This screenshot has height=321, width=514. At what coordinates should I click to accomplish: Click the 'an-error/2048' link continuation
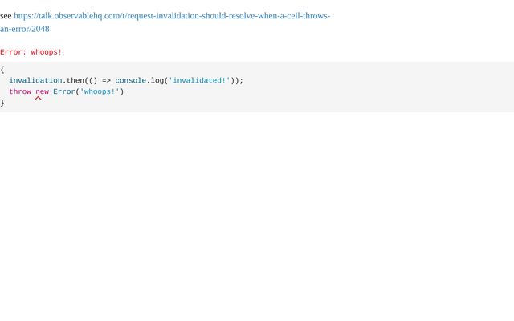click(x=25, y=29)
